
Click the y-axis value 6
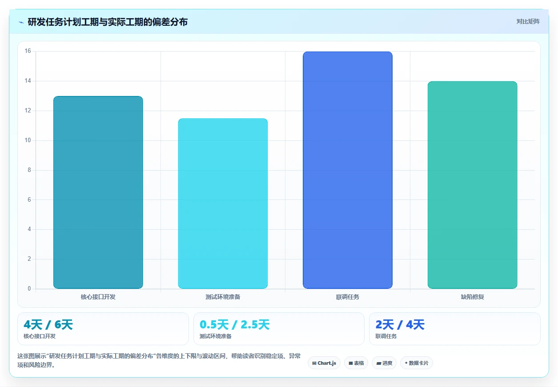(29, 199)
